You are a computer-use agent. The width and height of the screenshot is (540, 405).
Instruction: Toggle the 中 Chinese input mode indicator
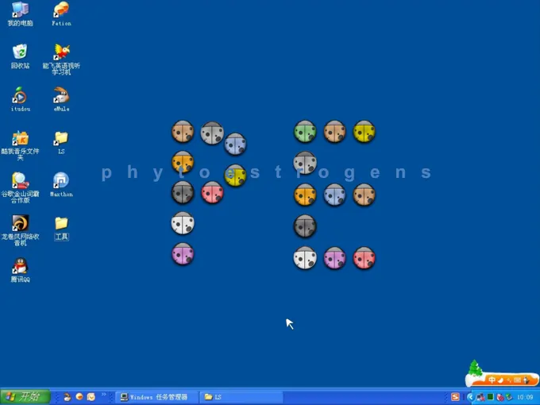(492, 380)
